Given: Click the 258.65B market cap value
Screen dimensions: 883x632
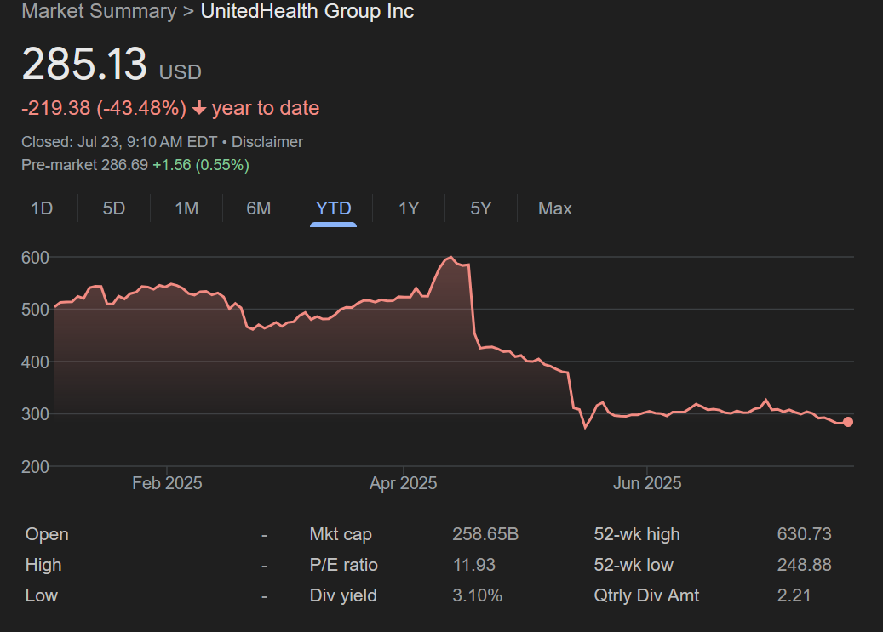Looking at the screenshot, I should [x=485, y=534].
